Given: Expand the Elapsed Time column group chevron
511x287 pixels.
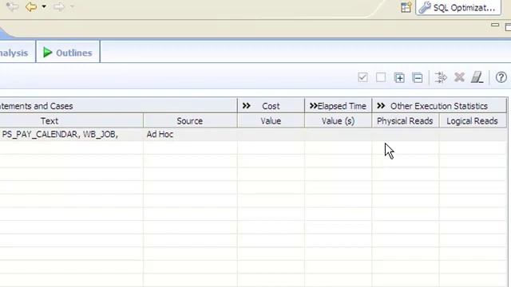Looking at the screenshot, I should (313, 106).
